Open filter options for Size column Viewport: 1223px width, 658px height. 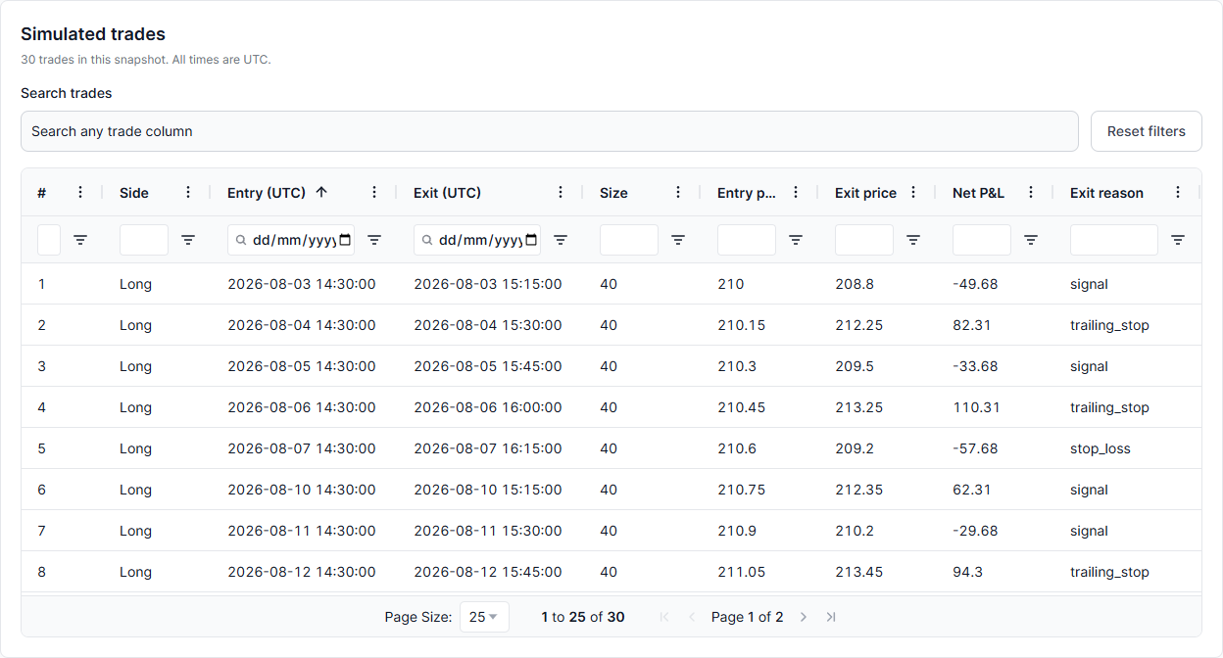678,240
